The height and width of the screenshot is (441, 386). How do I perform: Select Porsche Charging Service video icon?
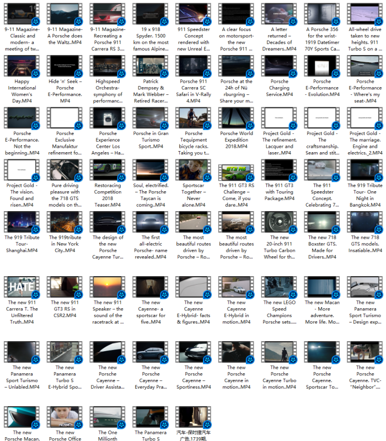click(279, 66)
